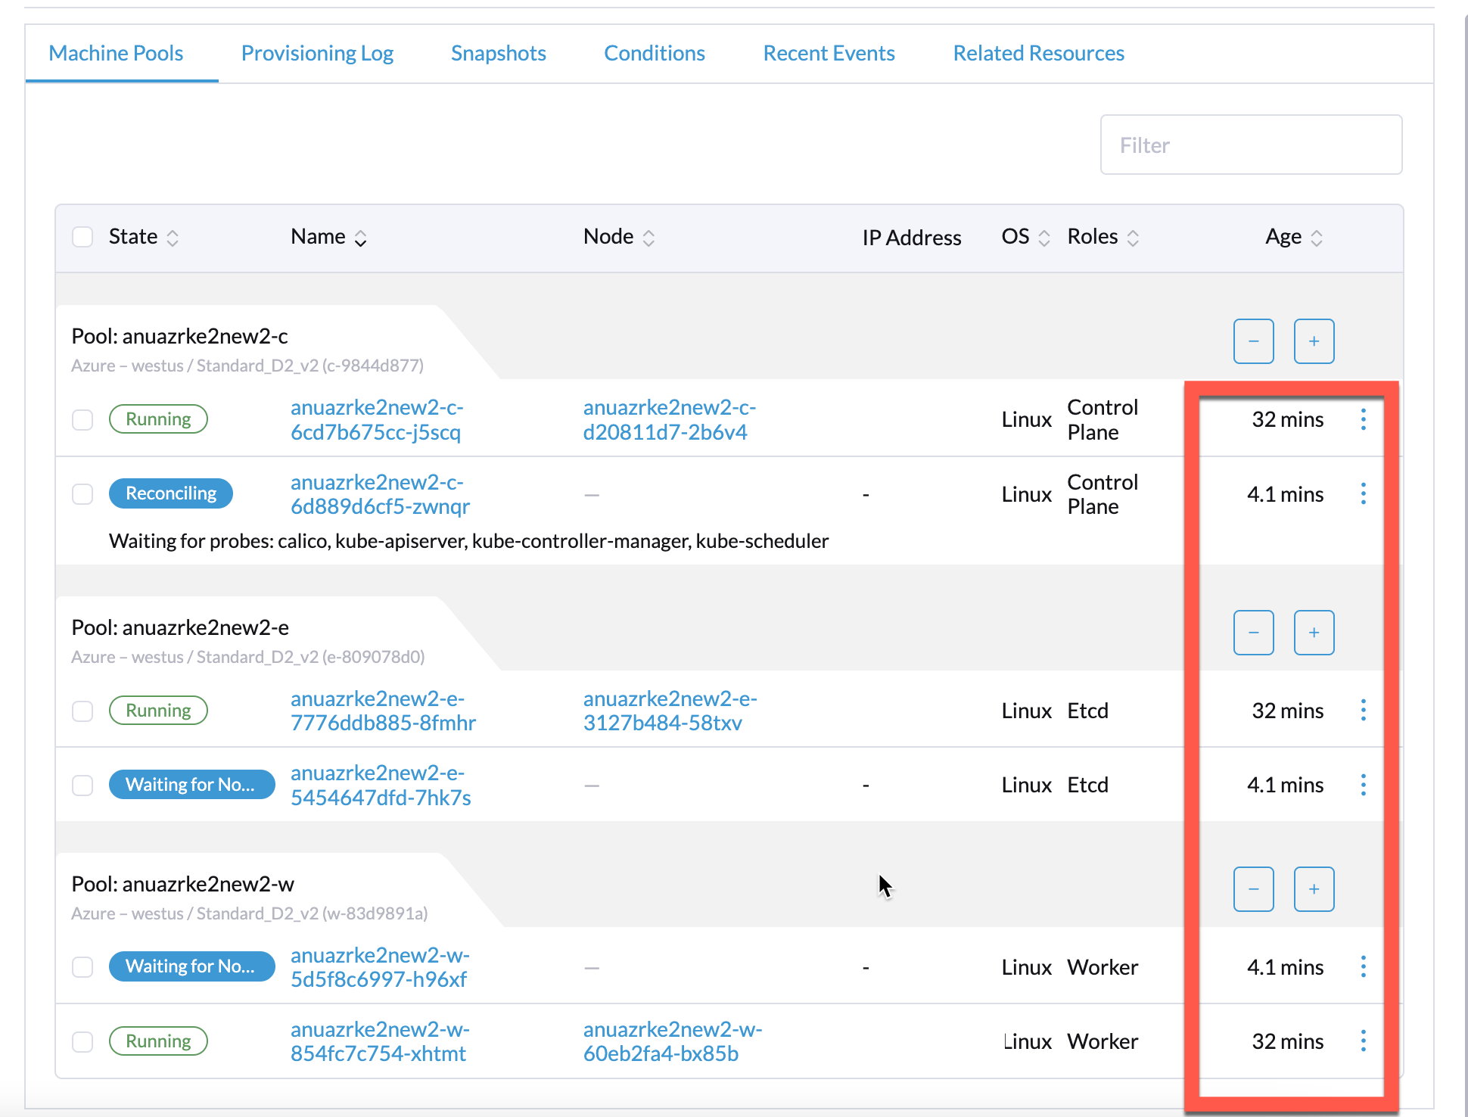This screenshot has width=1468, height=1117.
Task: Open the kebab menu for the Reconciling control plane machine
Action: click(x=1364, y=493)
